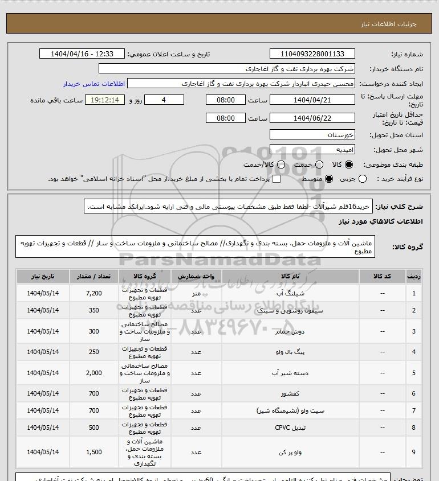Click the quantity 7,200 cell
The width and height of the screenshot is (439, 481).
(x=94, y=293)
